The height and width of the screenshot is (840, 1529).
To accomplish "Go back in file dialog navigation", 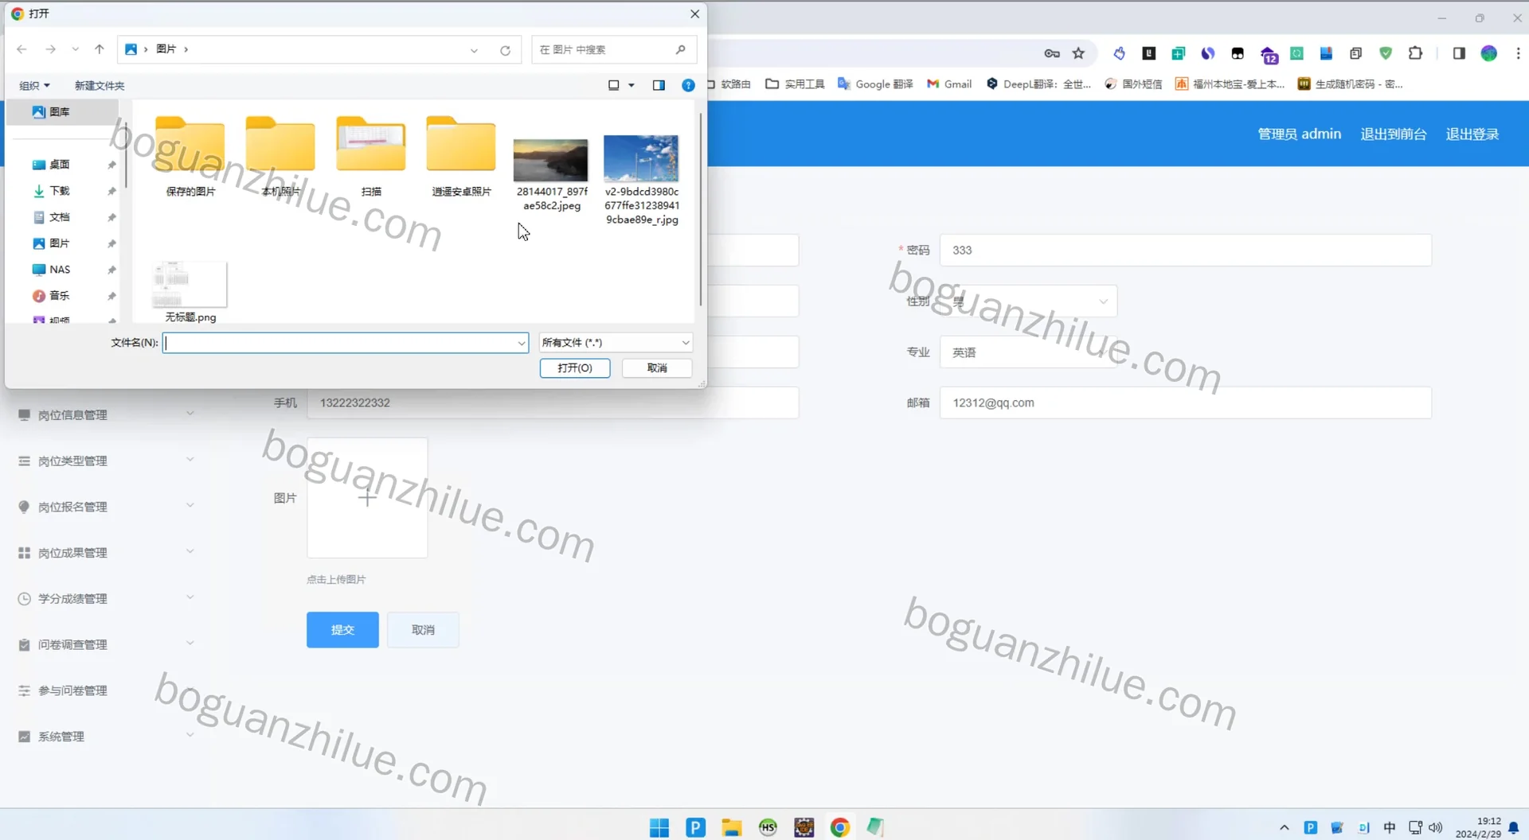I will click(x=22, y=49).
